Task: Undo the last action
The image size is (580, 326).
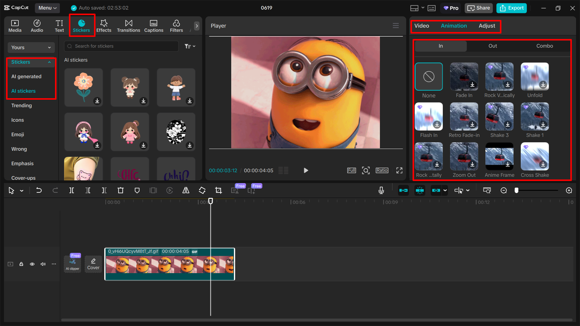Action: (x=39, y=190)
